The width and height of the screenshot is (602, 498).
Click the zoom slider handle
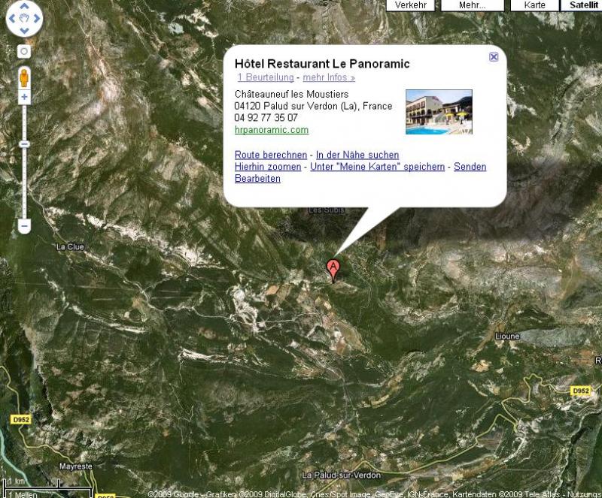24,144
